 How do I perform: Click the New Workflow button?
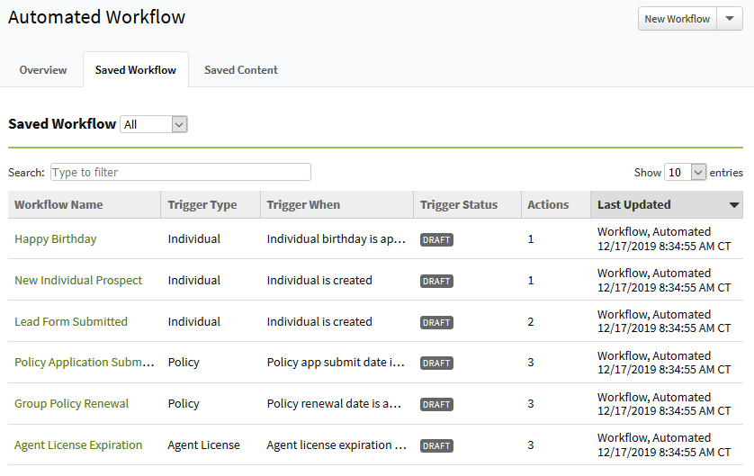coord(677,19)
